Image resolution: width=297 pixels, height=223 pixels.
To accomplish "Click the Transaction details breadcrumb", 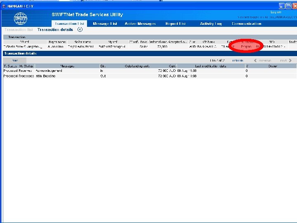I will coord(55,30).
